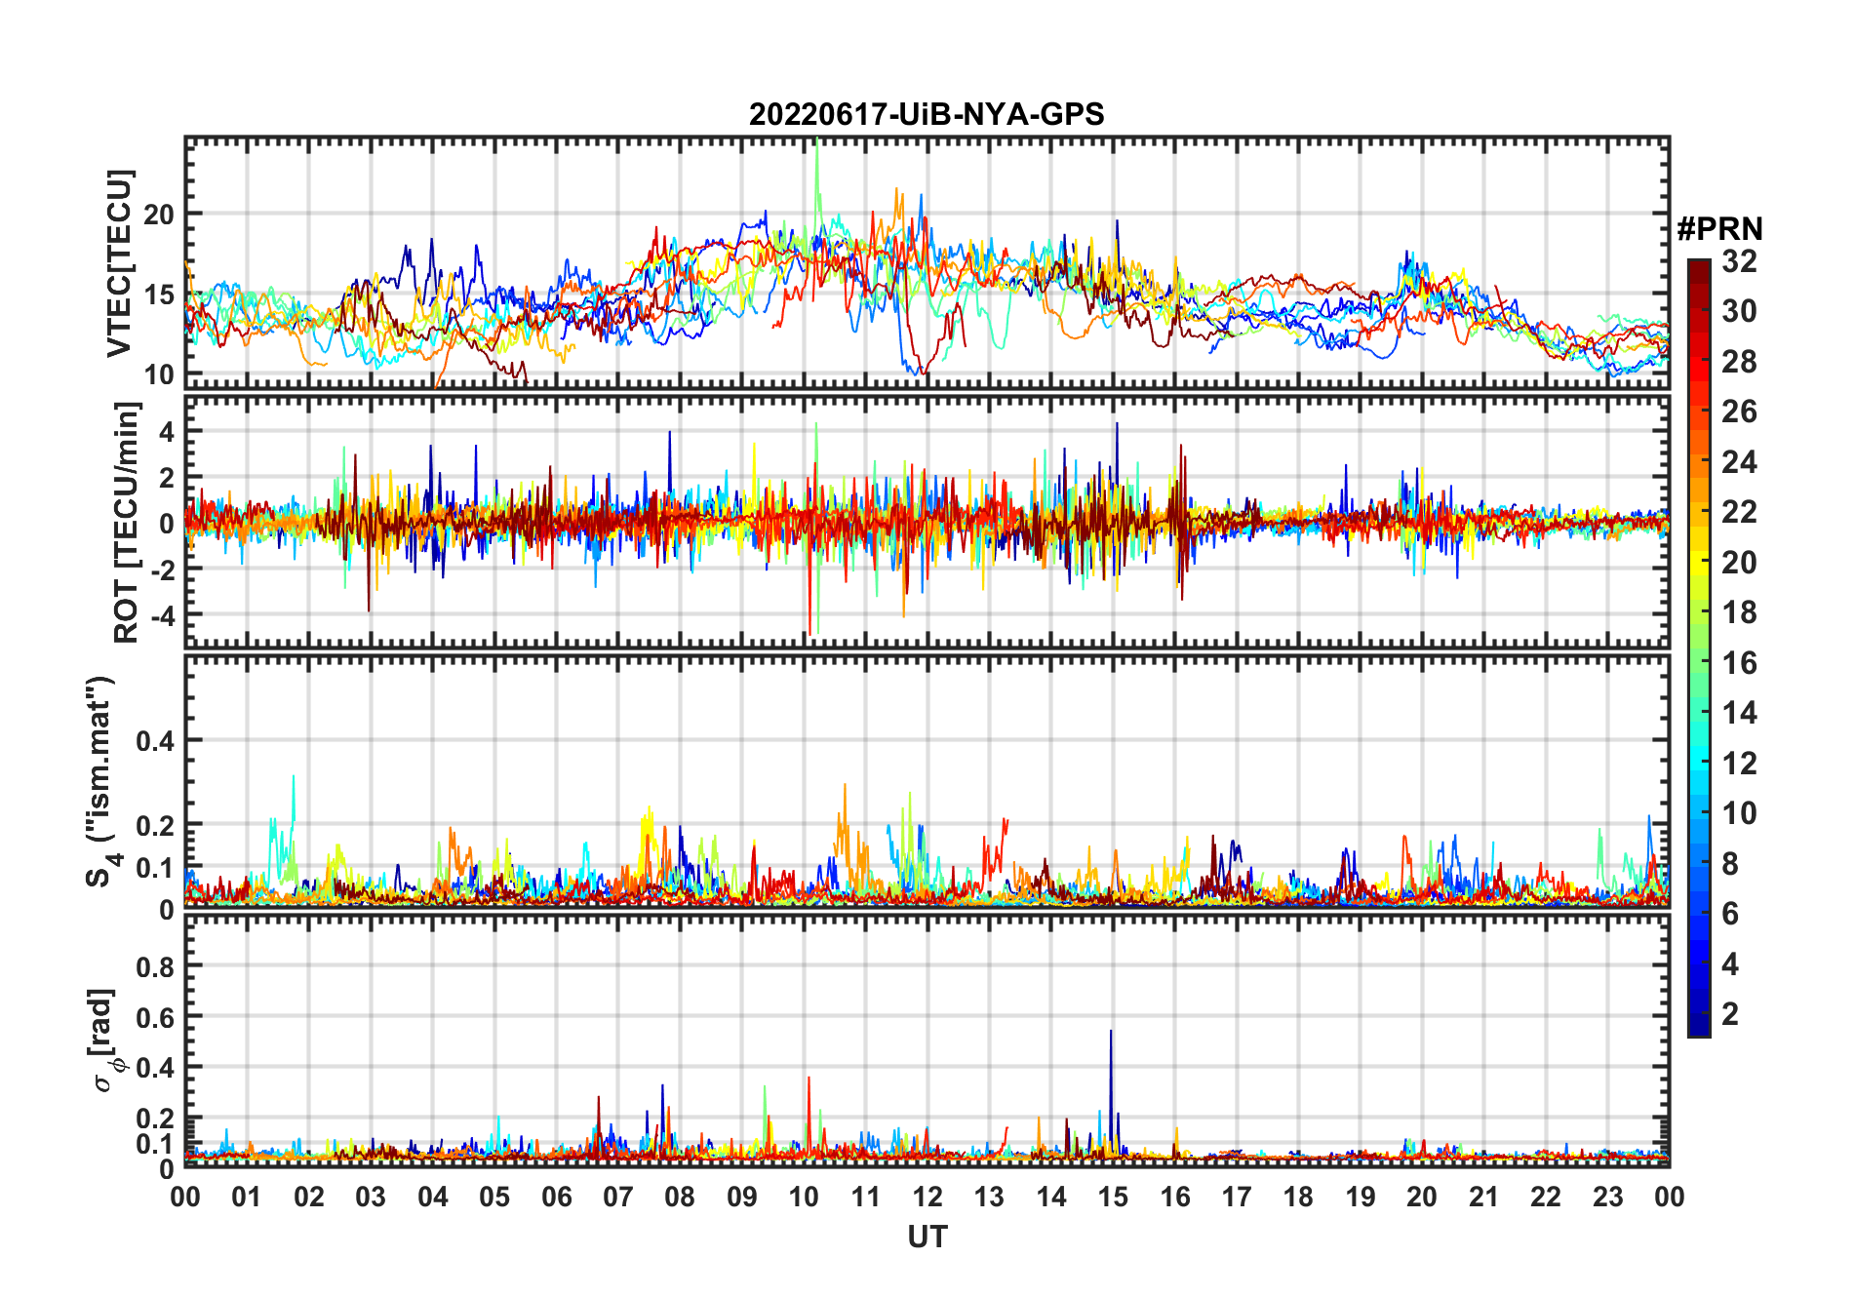Click the 12 tick label on the UT axis
Image resolution: width=1855 pixels, height=1297 pixels.
pos(927,1197)
